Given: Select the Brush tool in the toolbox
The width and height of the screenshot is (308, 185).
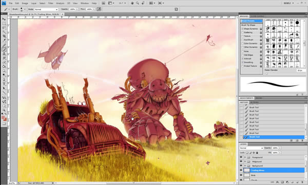Looking at the screenshot, I should coord(4,49).
